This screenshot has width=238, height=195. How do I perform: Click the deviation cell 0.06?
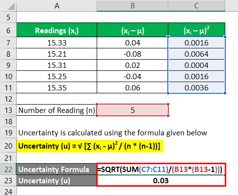[x=132, y=87]
